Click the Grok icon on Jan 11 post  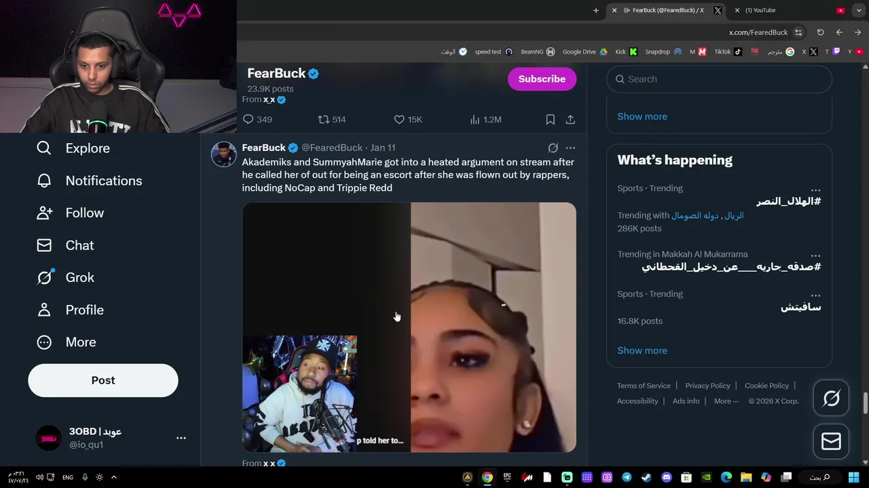[553, 148]
